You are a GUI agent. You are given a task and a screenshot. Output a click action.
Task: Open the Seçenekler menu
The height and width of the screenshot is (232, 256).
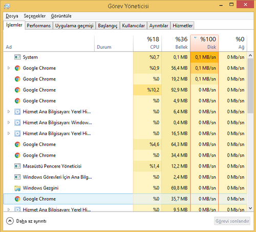[35, 16]
